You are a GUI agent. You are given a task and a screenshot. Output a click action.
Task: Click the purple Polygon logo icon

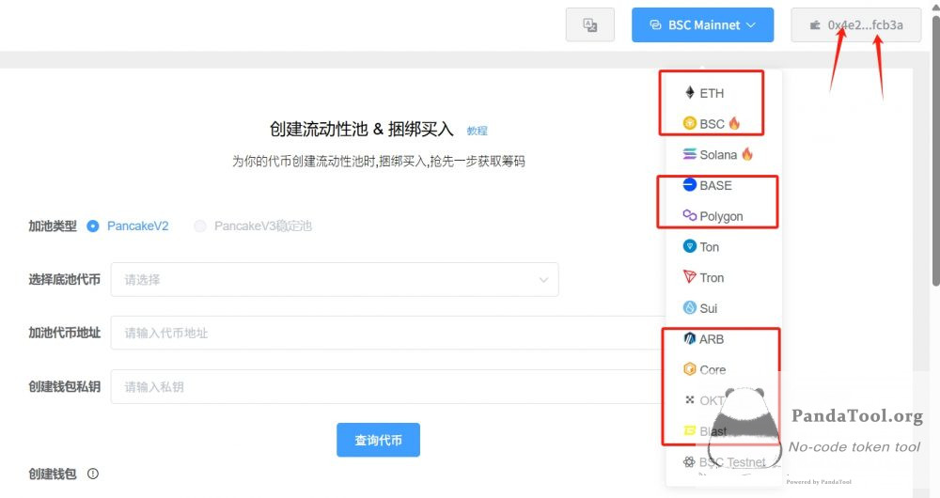pyautogui.click(x=690, y=215)
